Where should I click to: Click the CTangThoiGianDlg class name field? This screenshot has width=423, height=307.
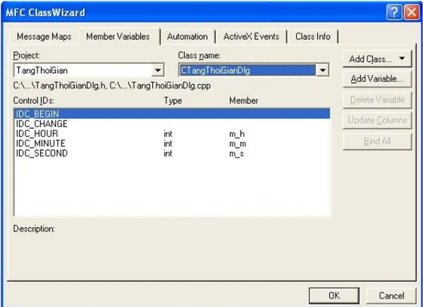247,71
